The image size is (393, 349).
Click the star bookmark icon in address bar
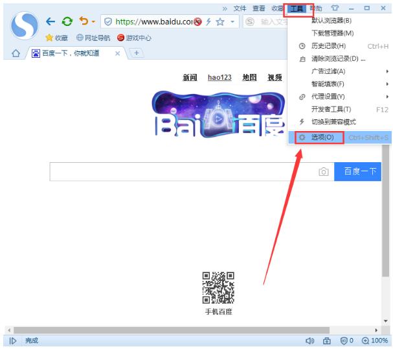[x=220, y=21]
